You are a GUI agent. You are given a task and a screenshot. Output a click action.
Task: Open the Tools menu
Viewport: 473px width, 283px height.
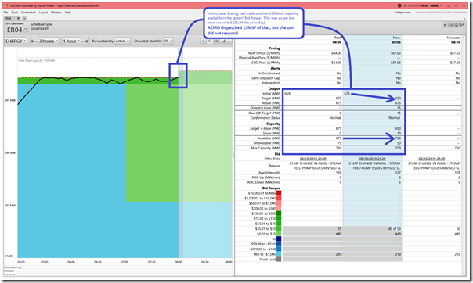15,13
